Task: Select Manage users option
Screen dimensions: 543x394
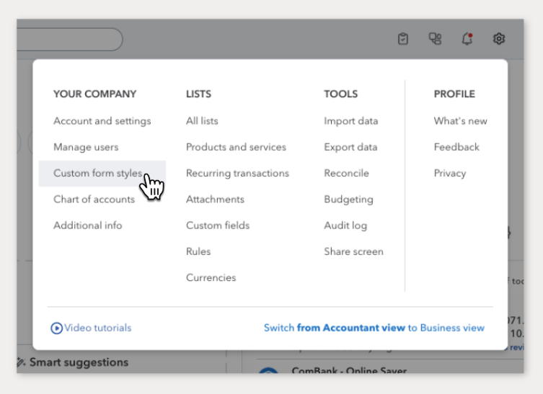Action: click(x=86, y=147)
